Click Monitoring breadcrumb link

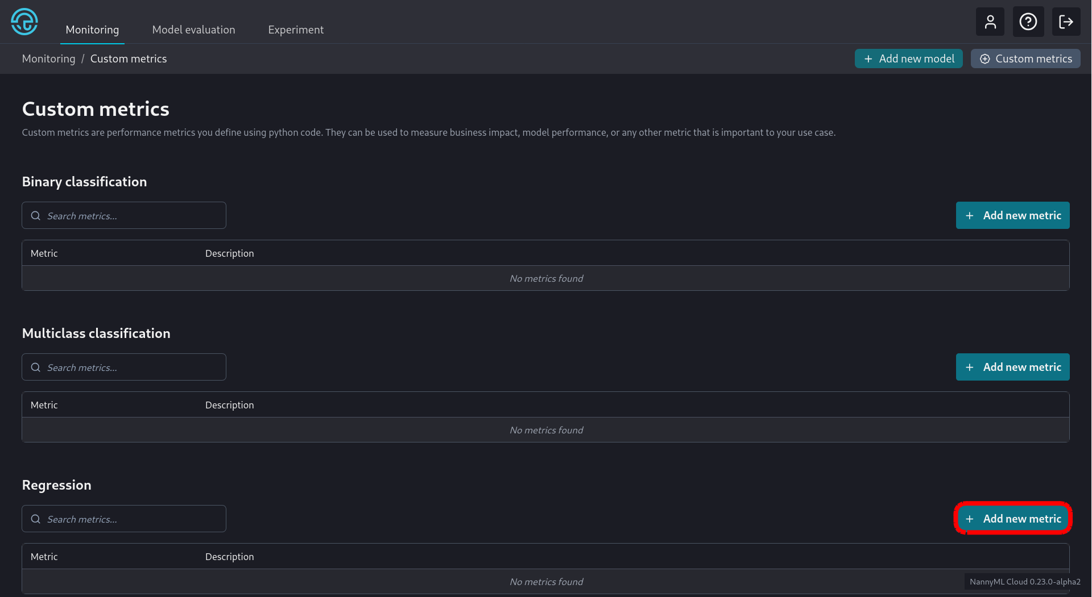pyautogui.click(x=48, y=59)
